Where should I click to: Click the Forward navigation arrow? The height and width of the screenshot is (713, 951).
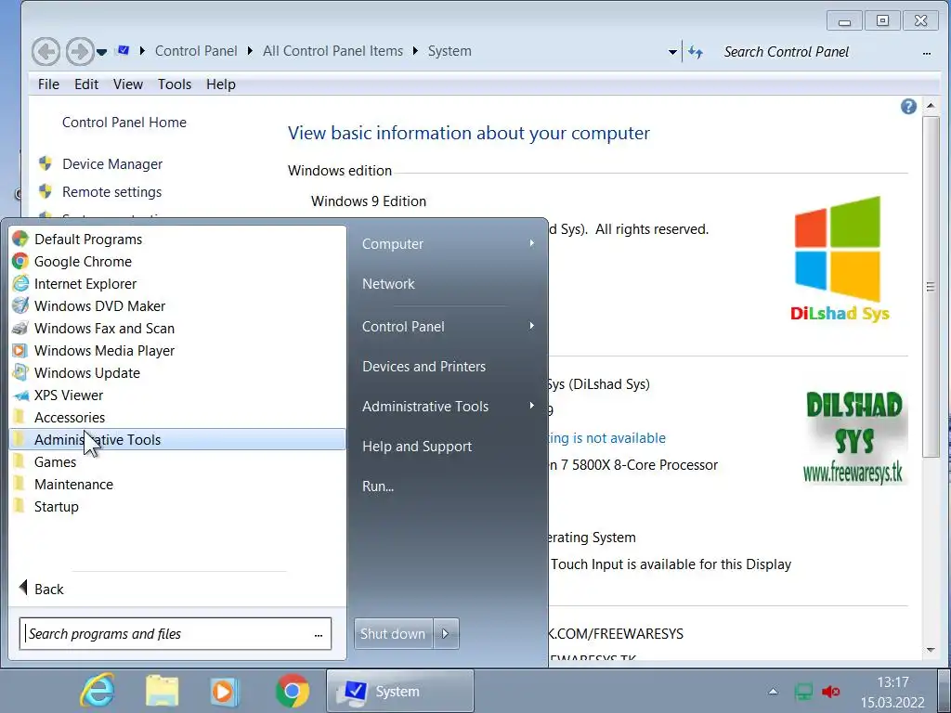(x=80, y=52)
